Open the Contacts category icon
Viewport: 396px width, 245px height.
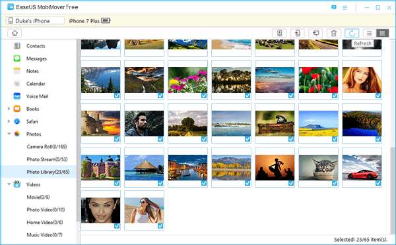(x=17, y=46)
